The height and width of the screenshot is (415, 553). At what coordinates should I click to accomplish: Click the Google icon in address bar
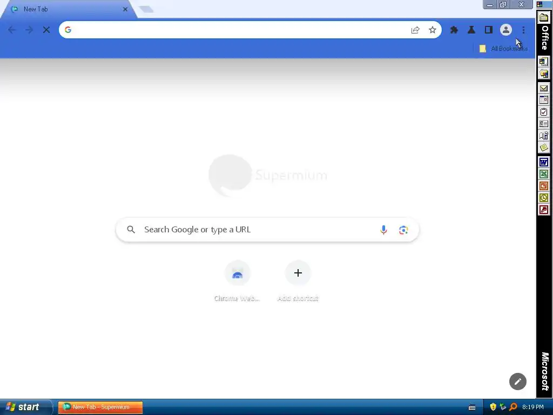(x=68, y=30)
